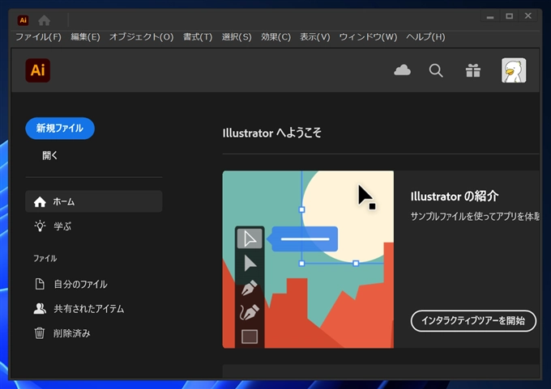Create a file with 新規ファイル button
This screenshot has height=389, width=551.
(x=60, y=129)
